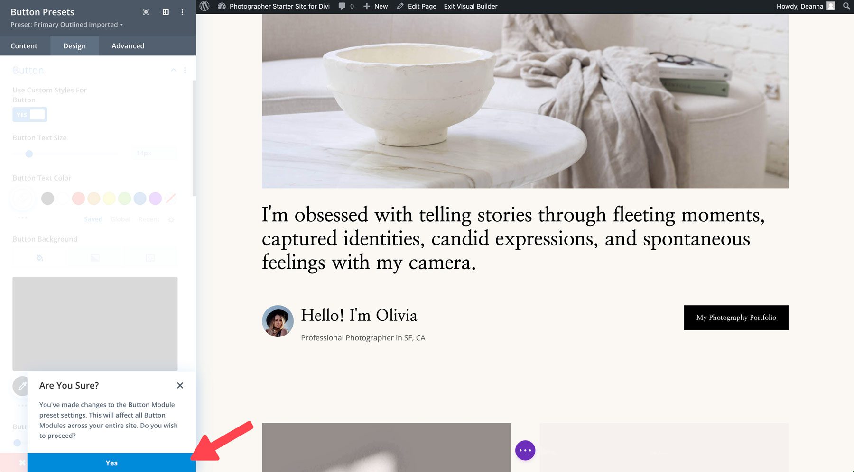The width and height of the screenshot is (854, 472).
Task: Switch to the Advanced tab
Action: click(x=128, y=45)
